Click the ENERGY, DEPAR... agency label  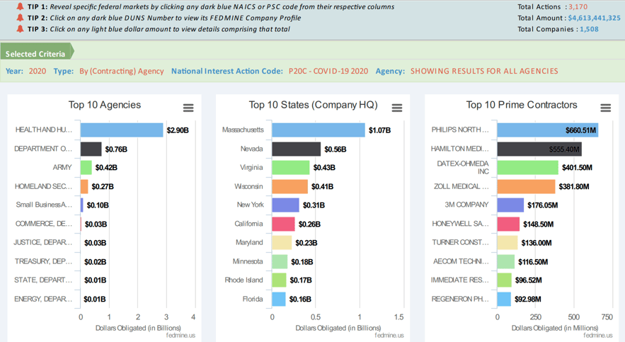pyautogui.click(x=43, y=299)
